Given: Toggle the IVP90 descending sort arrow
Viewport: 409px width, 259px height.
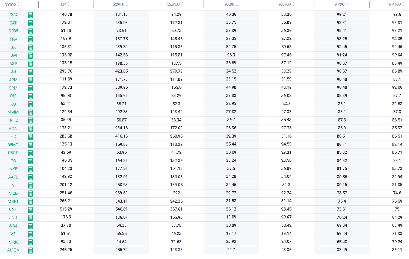Looking at the screenshot, I should coord(347,4).
